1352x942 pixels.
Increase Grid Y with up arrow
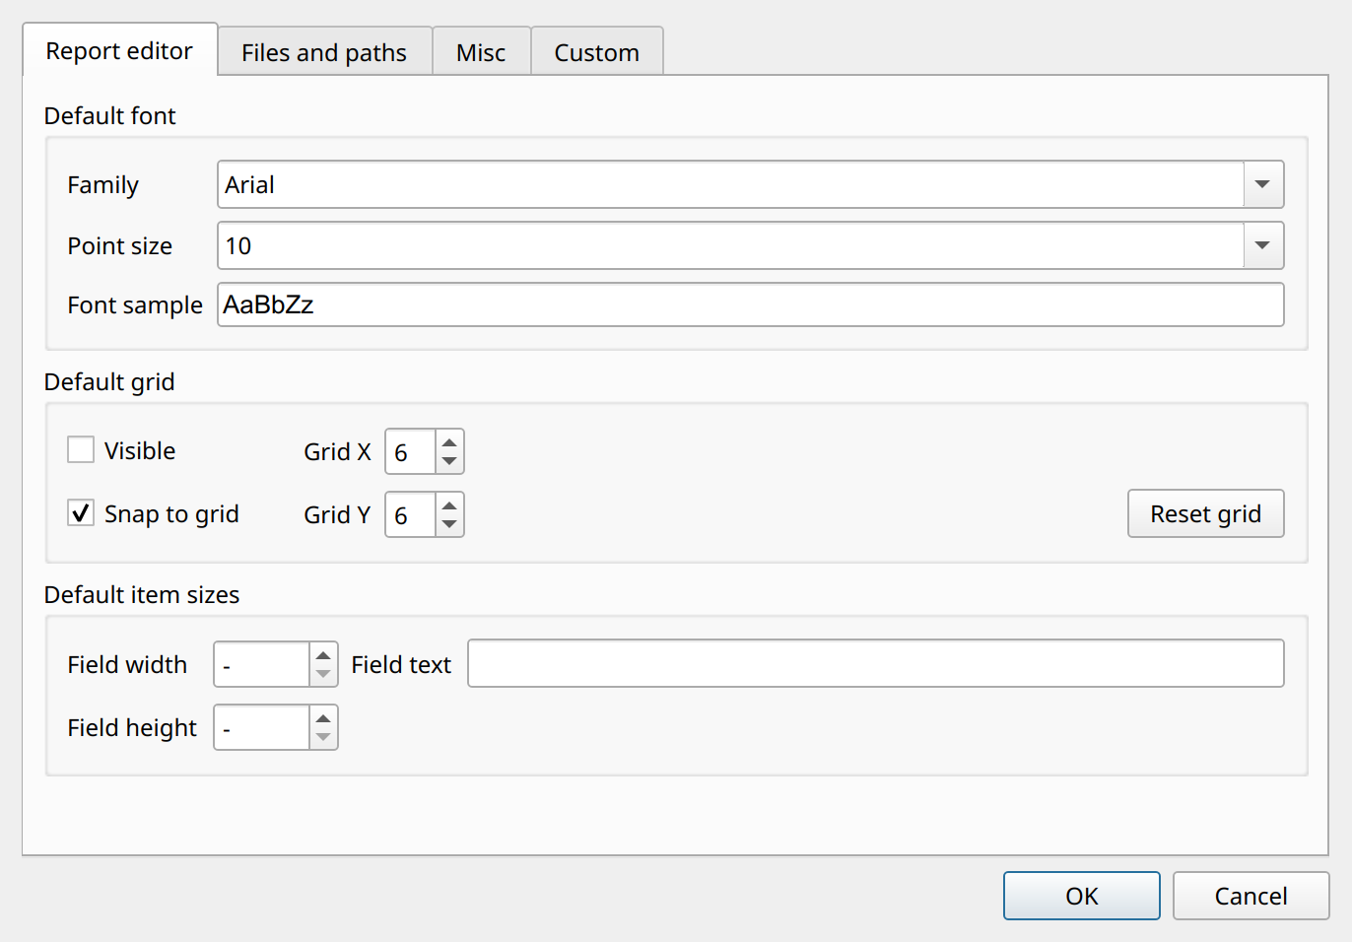pyautogui.click(x=449, y=505)
